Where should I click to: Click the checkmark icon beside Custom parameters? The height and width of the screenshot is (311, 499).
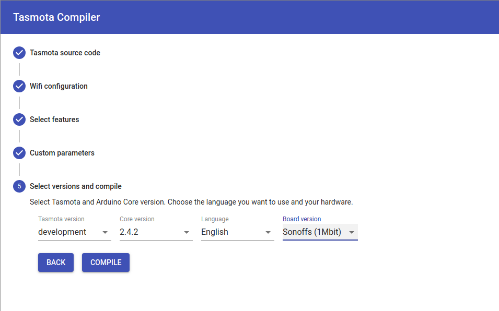coord(19,153)
